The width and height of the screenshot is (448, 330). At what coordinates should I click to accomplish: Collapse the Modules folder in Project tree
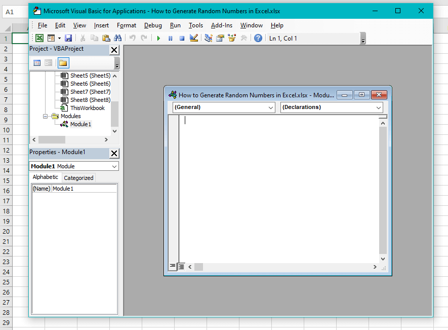click(x=45, y=116)
